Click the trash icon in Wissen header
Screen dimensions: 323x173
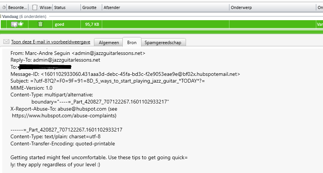coord(35,7)
